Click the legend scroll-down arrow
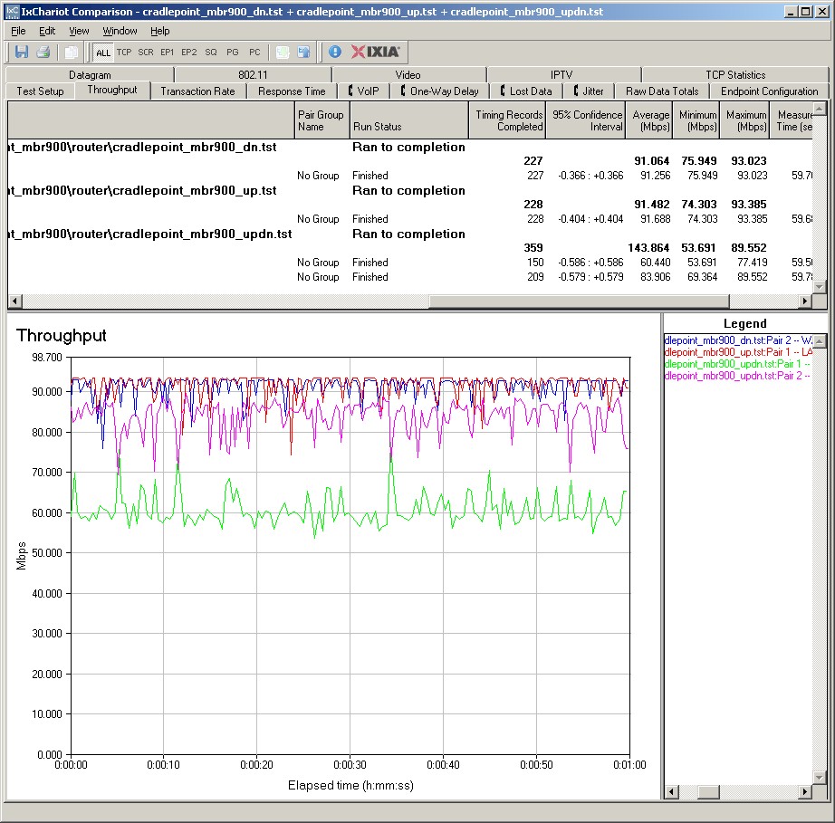The image size is (835, 823). coord(820,778)
